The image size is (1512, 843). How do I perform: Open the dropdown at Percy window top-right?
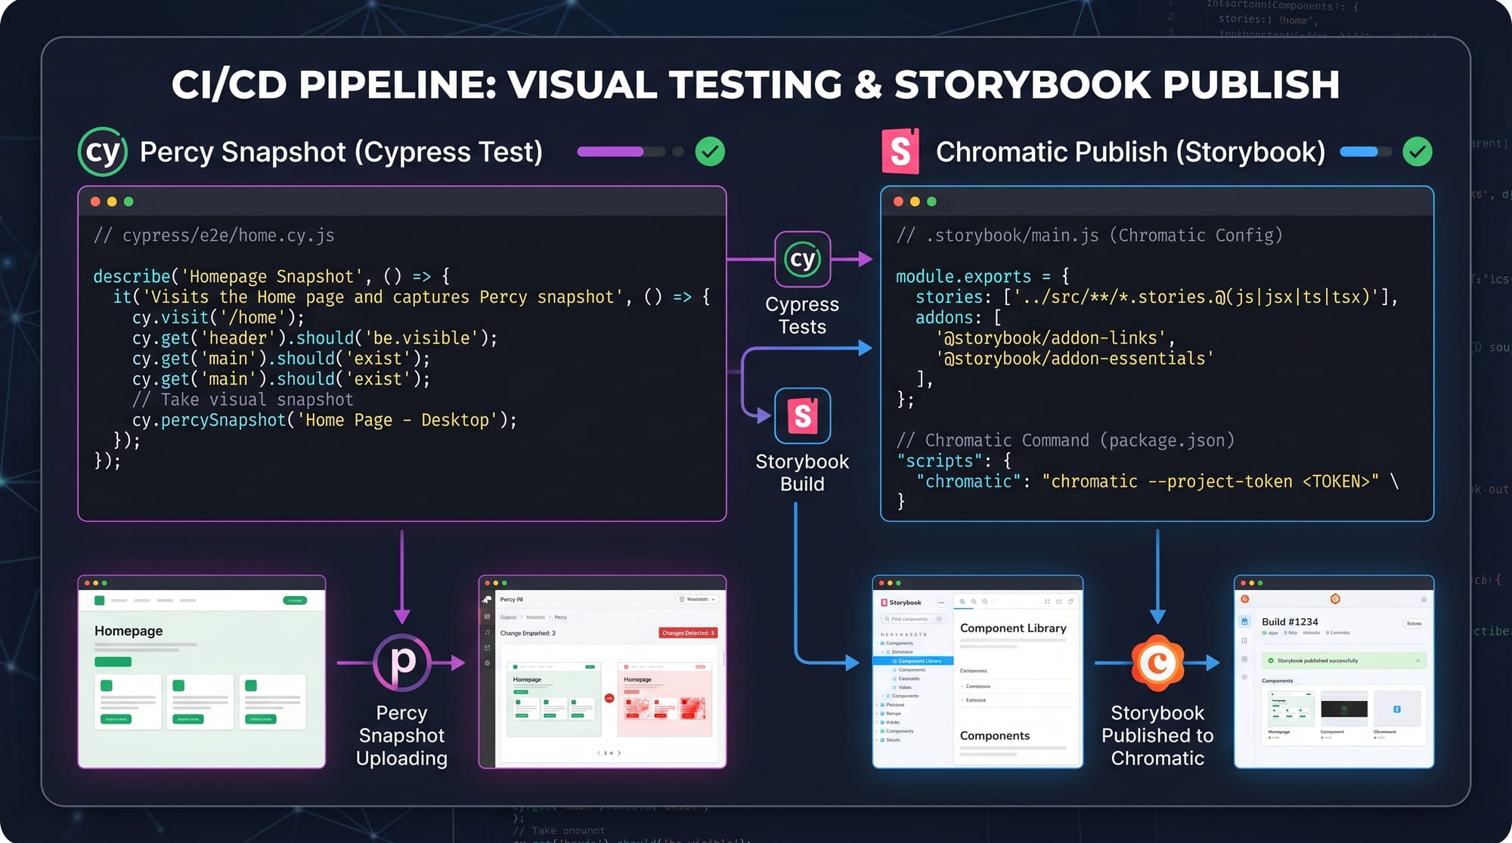click(x=697, y=599)
